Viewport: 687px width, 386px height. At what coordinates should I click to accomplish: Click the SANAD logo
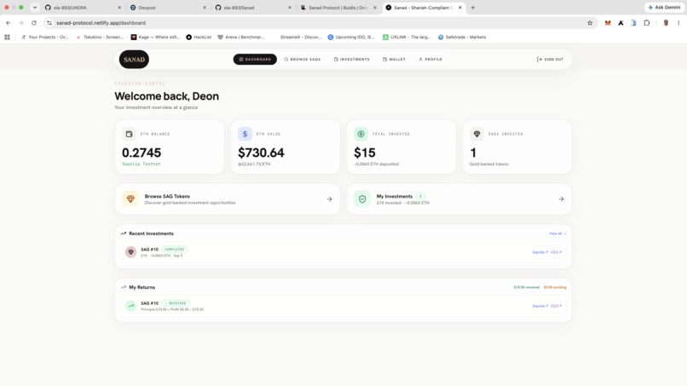tap(134, 59)
